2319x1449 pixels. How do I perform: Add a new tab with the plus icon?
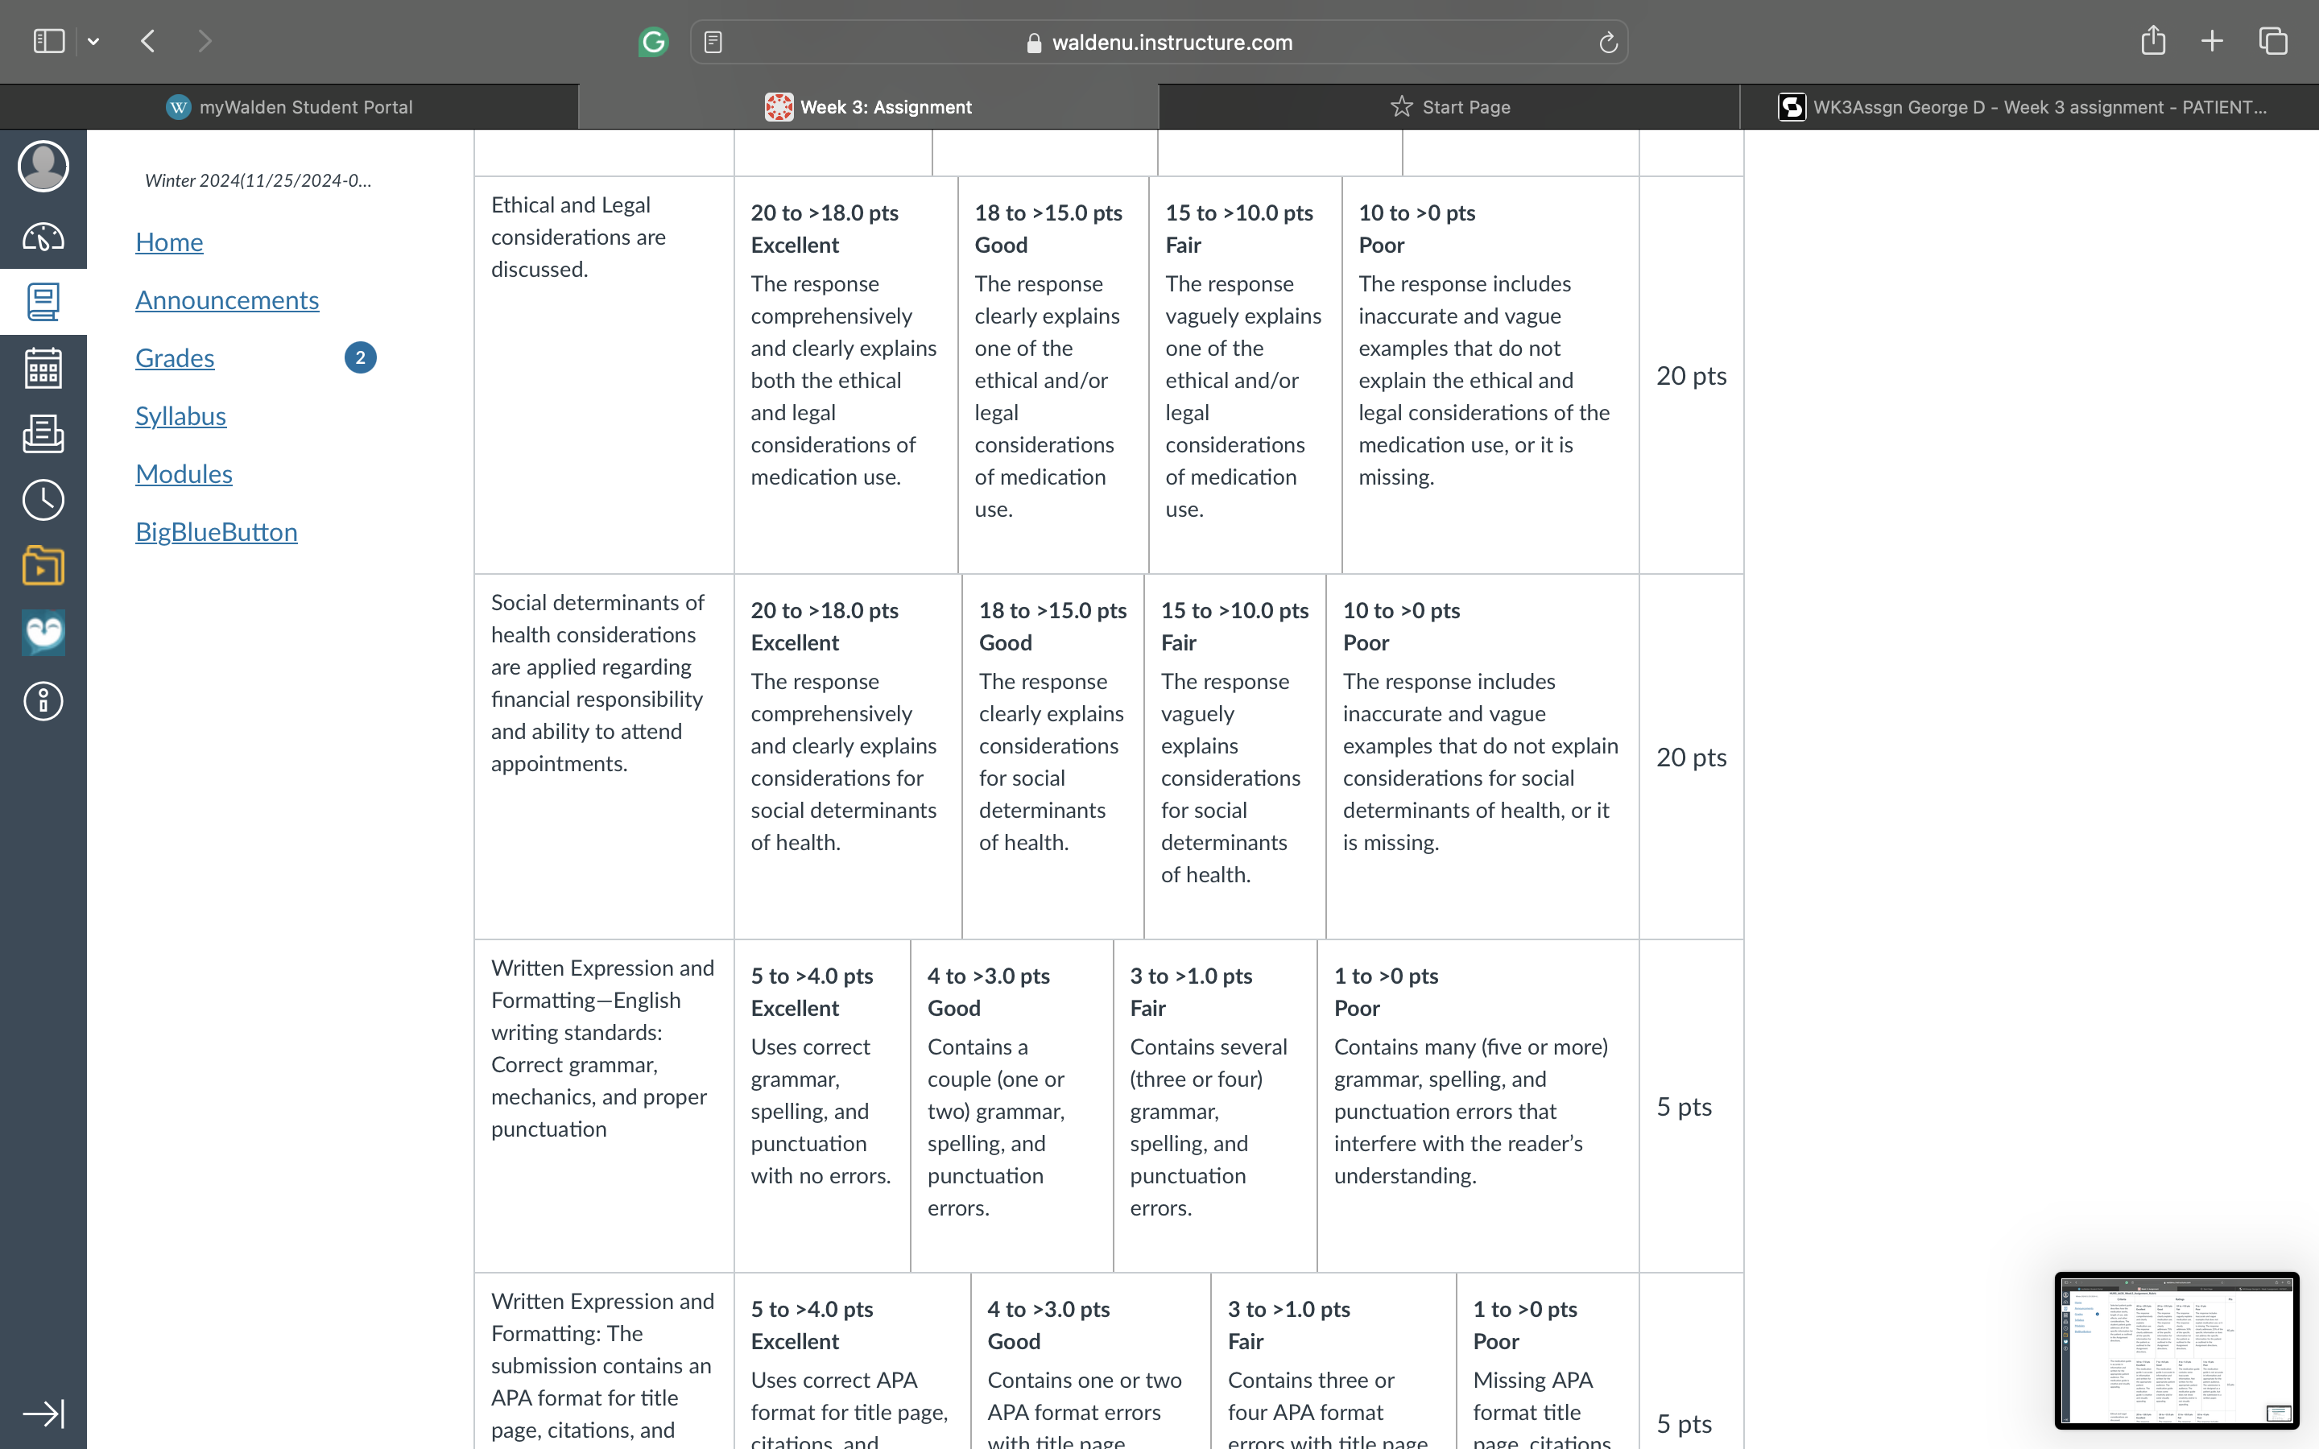pos(2212,41)
